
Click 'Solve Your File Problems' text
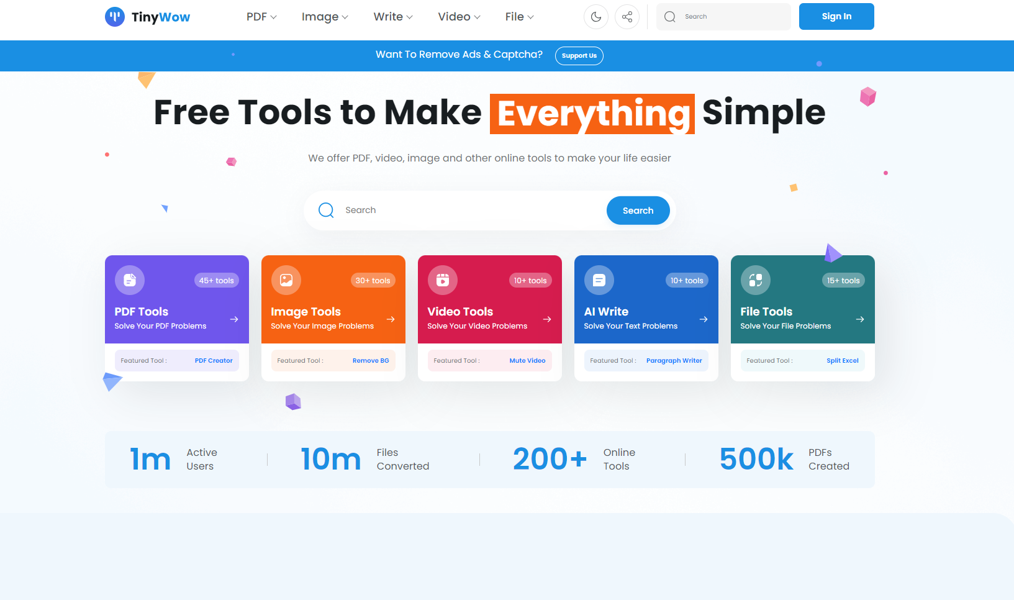click(785, 326)
